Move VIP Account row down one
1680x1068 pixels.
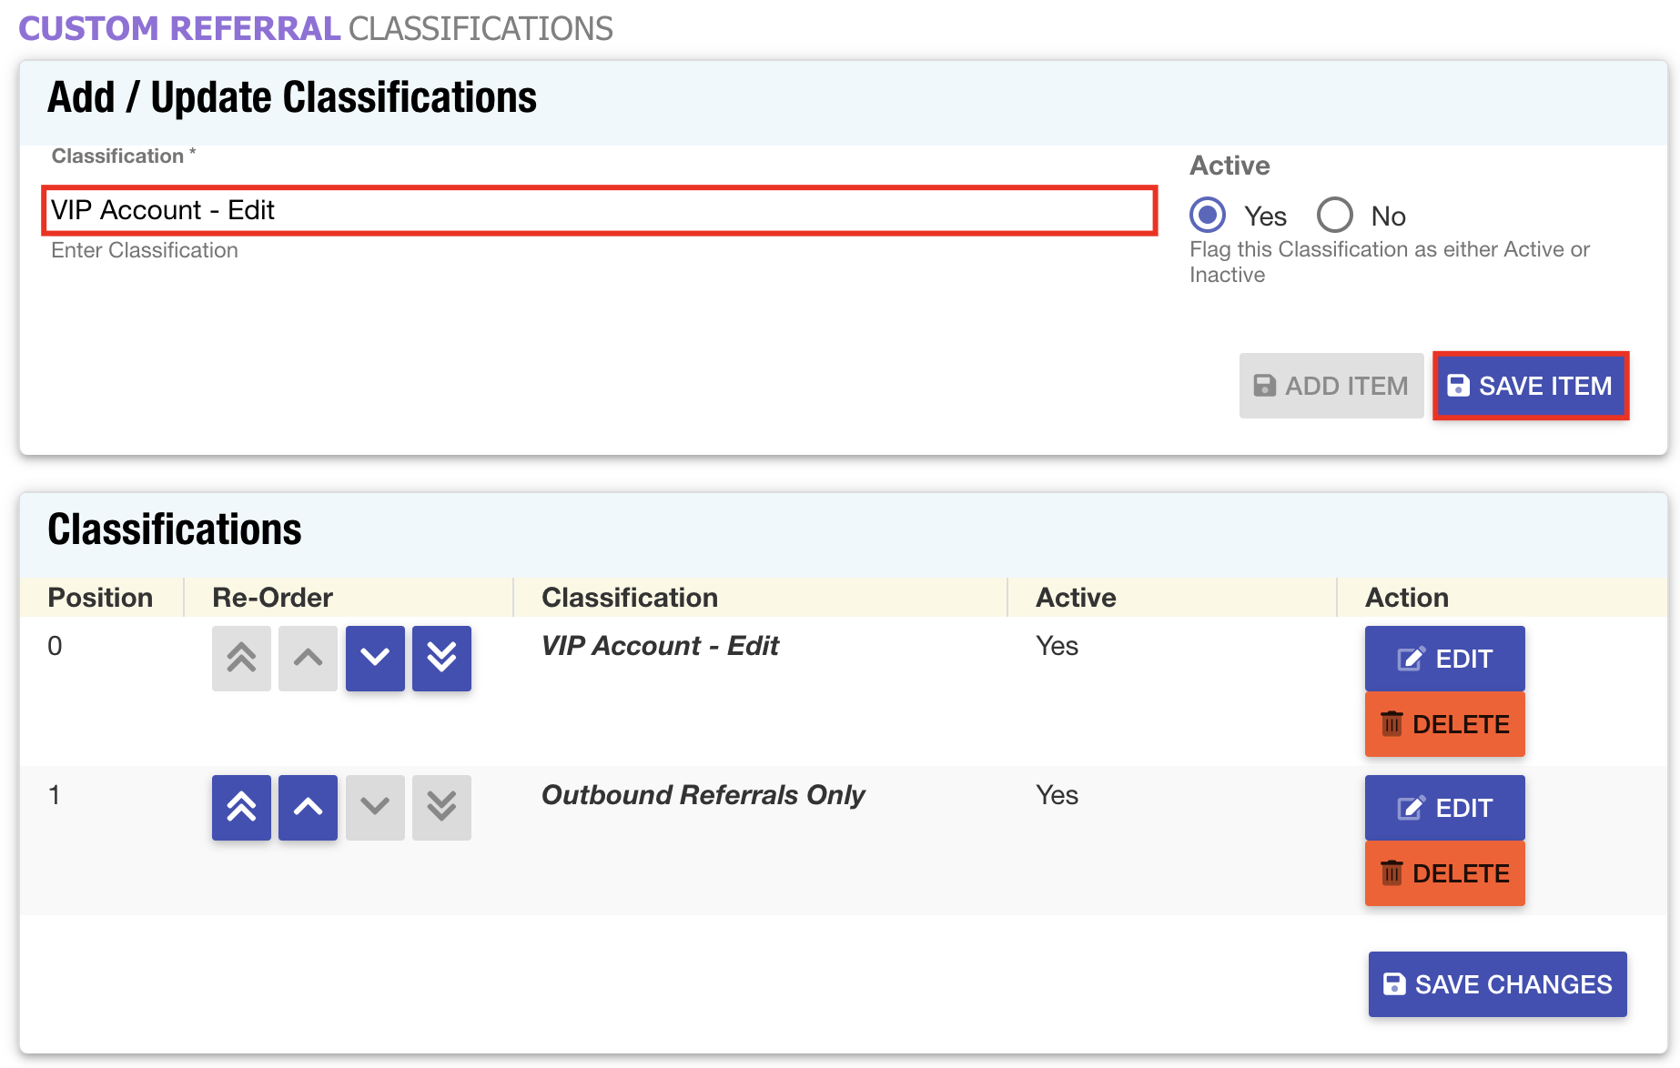(375, 658)
